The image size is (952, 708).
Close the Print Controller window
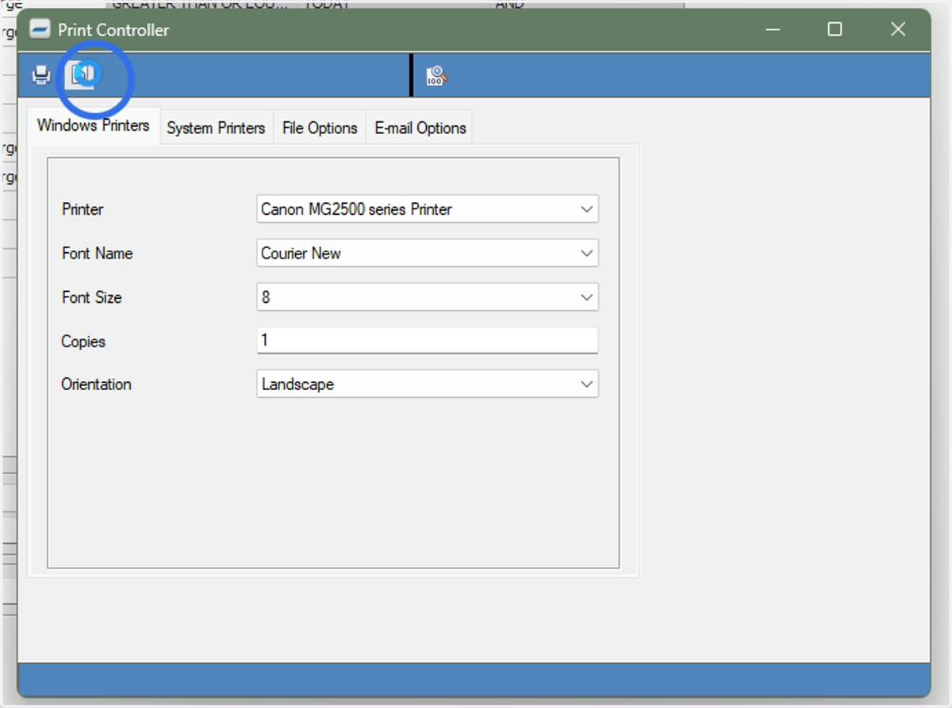tap(898, 29)
